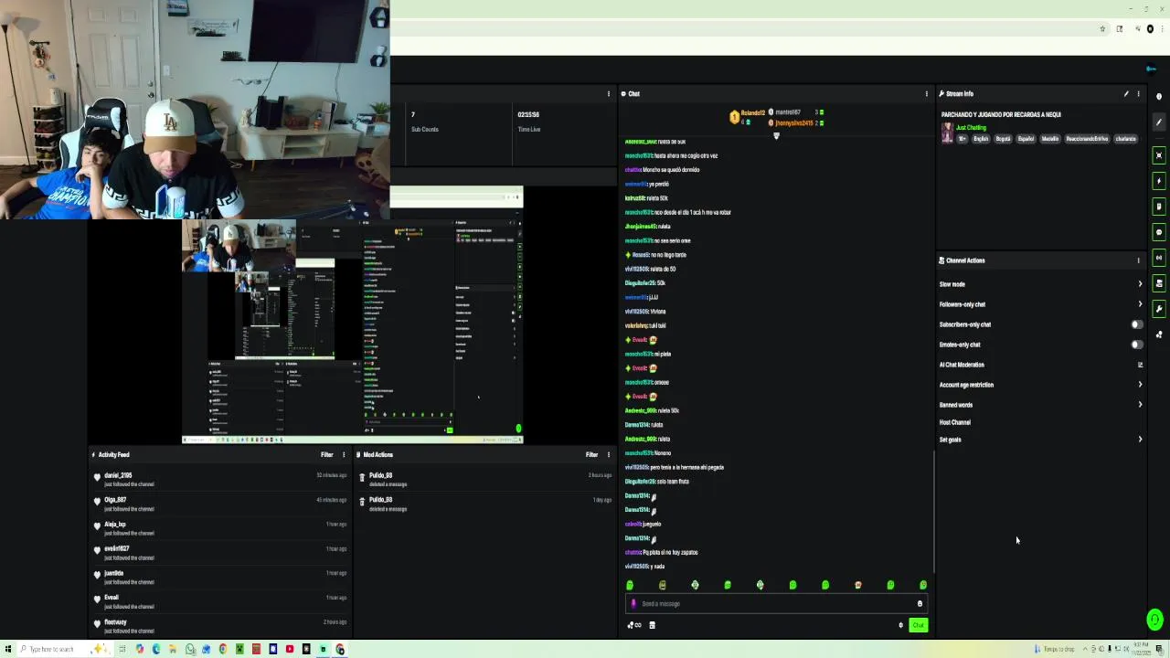Screen dimensions: 1170x658
Task: Select the Bogotá stream tag
Action: (1003, 139)
